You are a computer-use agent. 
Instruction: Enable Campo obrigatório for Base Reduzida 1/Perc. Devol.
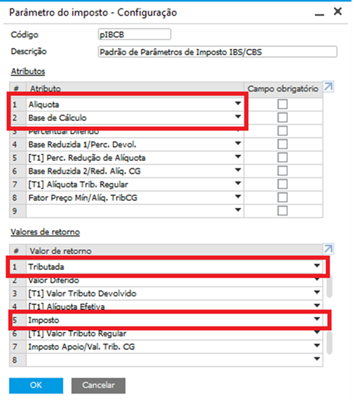282,144
